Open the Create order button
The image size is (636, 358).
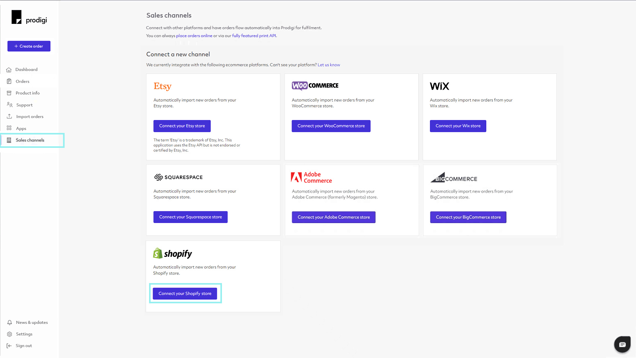click(x=28, y=46)
